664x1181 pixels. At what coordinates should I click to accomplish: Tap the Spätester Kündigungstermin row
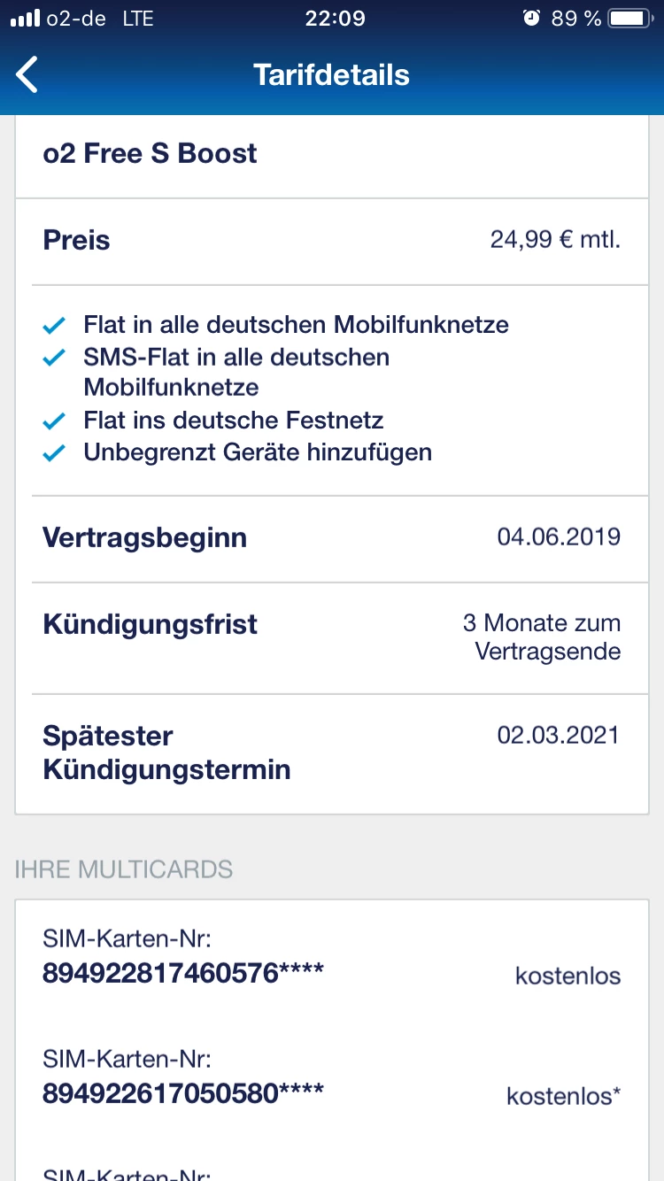point(331,753)
